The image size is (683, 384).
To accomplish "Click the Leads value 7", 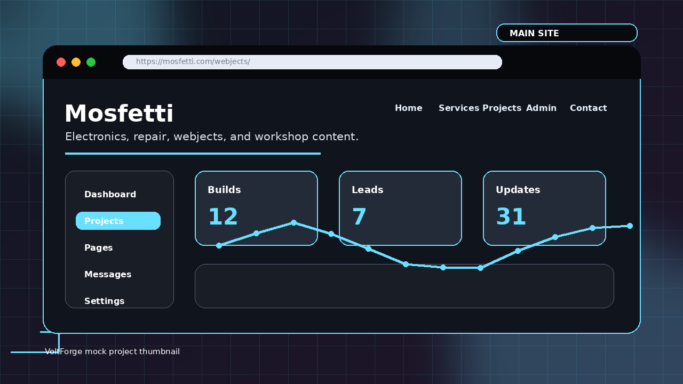I will (359, 217).
